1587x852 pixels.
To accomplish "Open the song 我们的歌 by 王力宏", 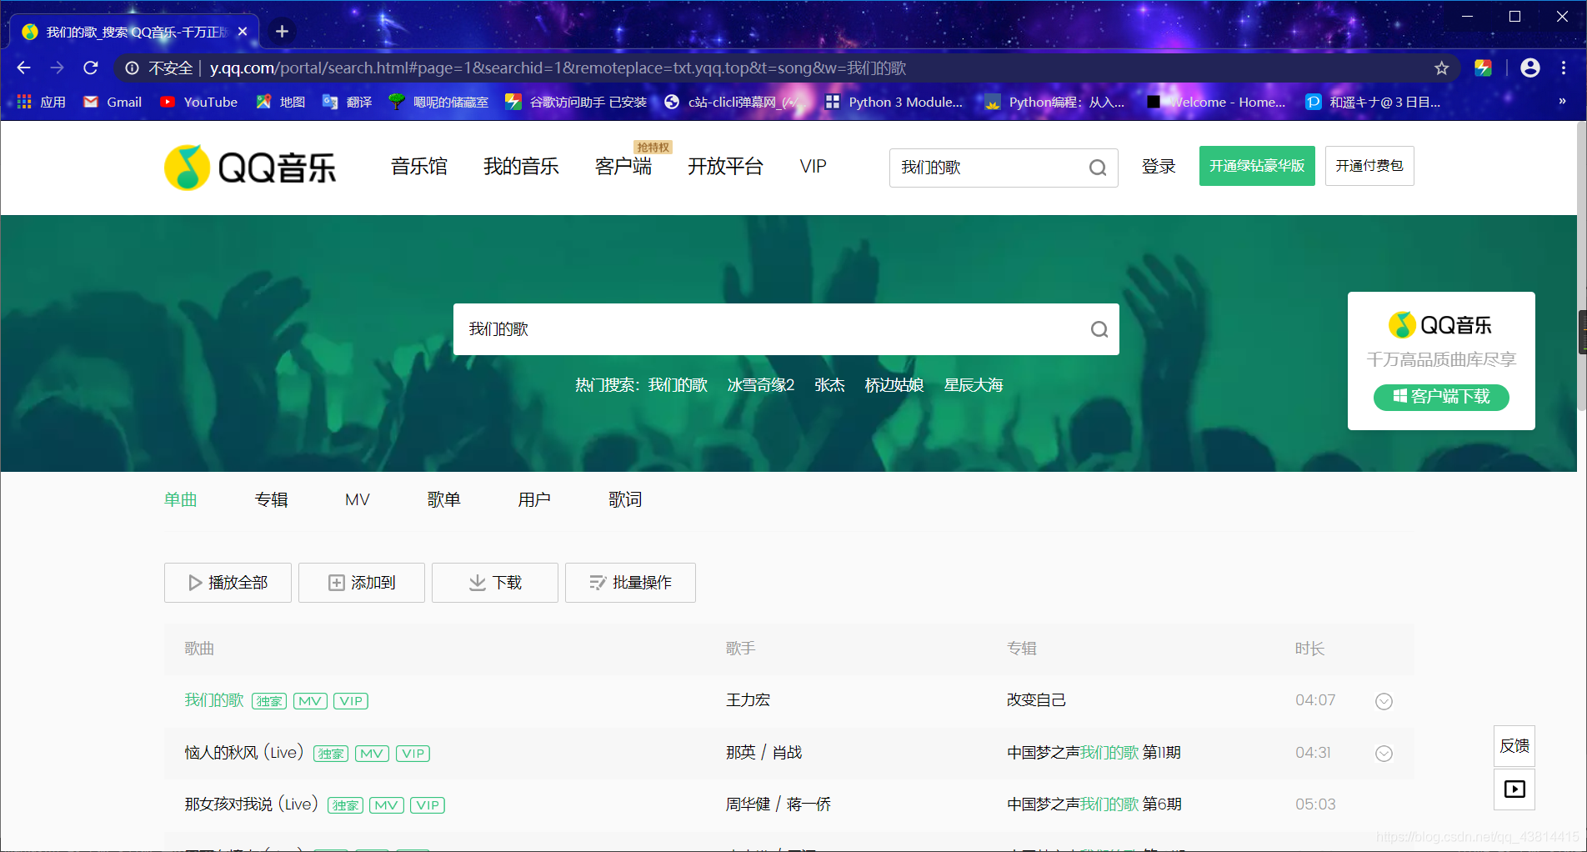I will coord(214,700).
